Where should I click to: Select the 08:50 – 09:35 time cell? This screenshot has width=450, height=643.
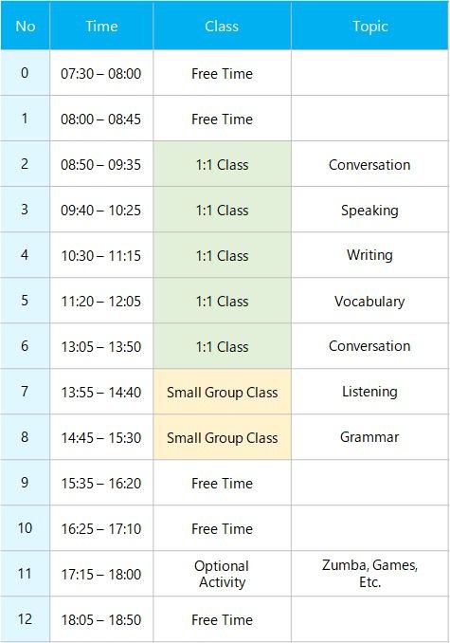coord(101,164)
